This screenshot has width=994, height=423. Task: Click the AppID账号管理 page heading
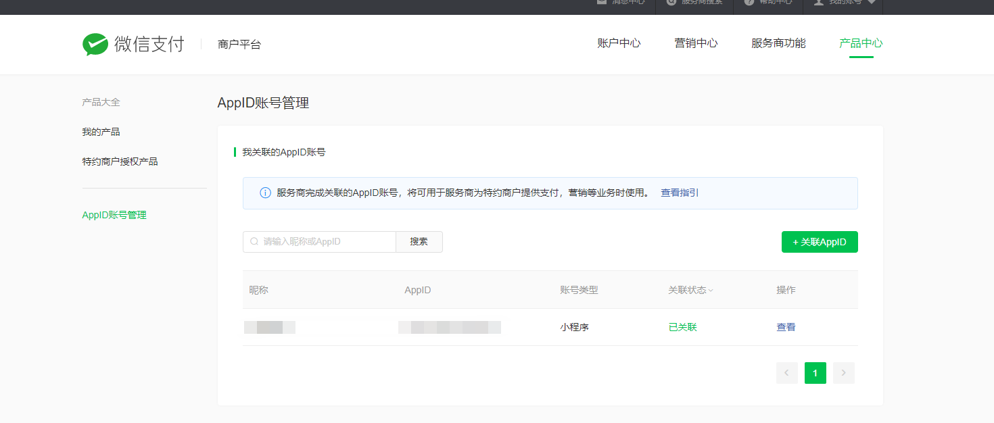pos(263,103)
